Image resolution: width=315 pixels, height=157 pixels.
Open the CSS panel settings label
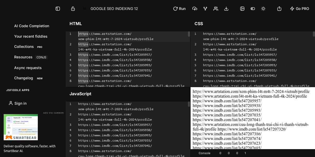[x=199, y=24]
